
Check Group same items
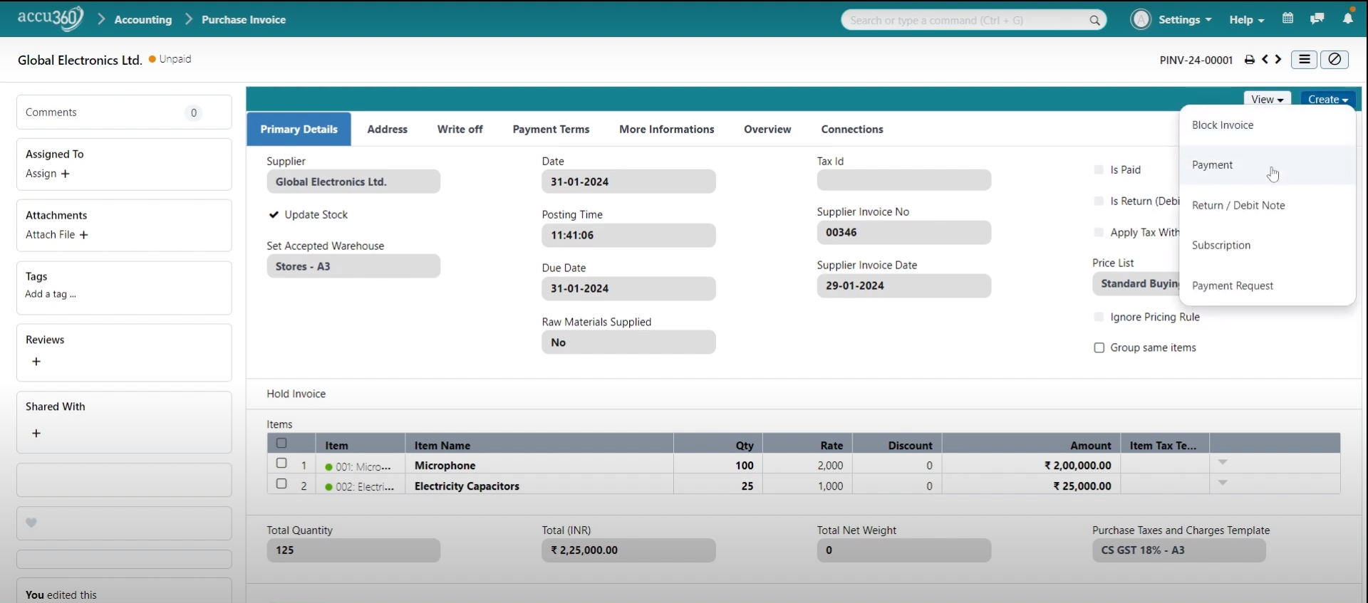[x=1099, y=348]
